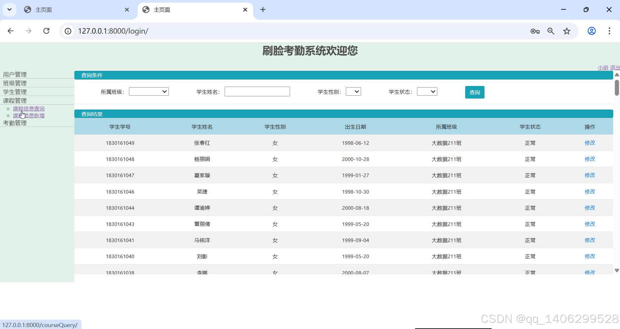The height and width of the screenshot is (329, 620).
Task: Select birth date 1999-09-04
Action: coord(355,240)
